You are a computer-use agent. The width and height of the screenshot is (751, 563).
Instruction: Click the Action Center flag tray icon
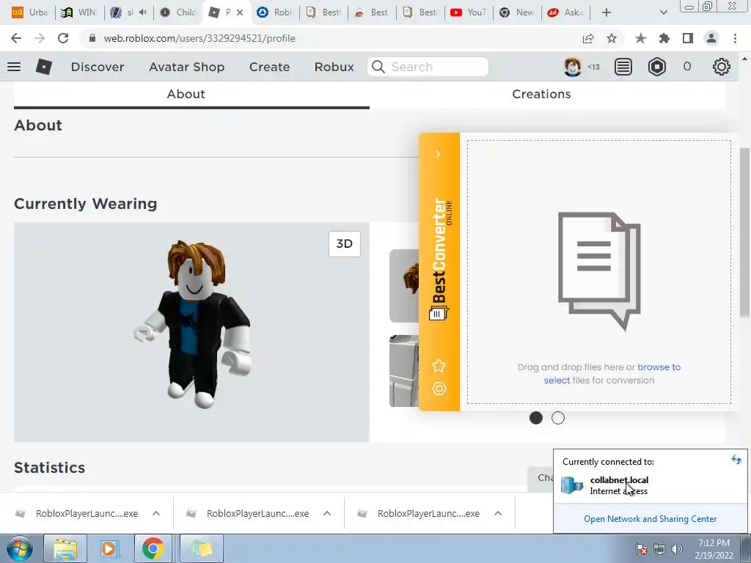pyautogui.click(x=642, y=549)
